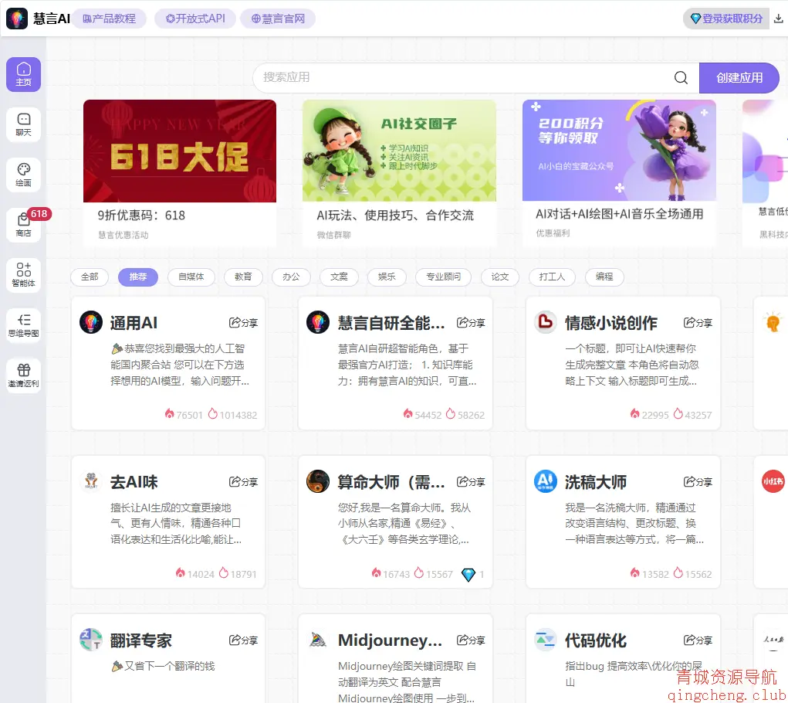788x703 pixels.
Task: Click the search magnifier icon
Action: (x=680, y=77)
